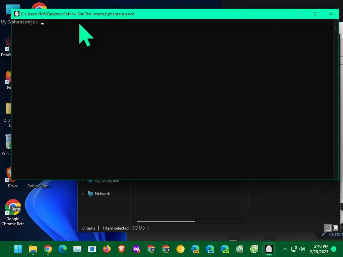Expand the Network tree node in File Explorer
This screenshot has height=257, width=343.
coord(82,194)
